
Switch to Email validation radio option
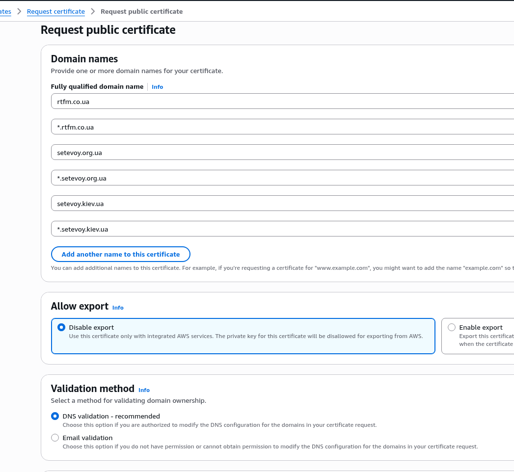coord(55,438)
